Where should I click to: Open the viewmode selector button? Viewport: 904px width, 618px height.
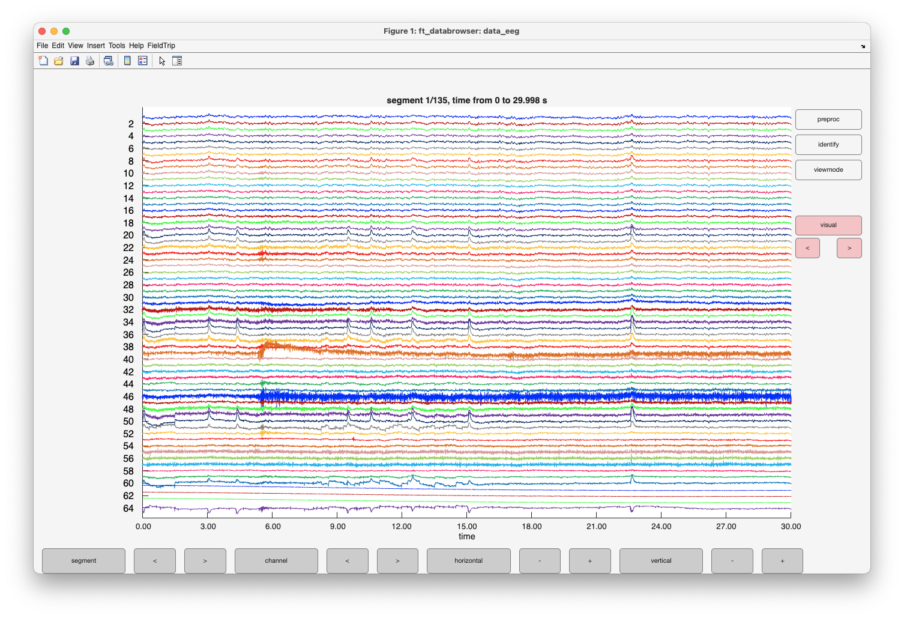coord(828,170)
